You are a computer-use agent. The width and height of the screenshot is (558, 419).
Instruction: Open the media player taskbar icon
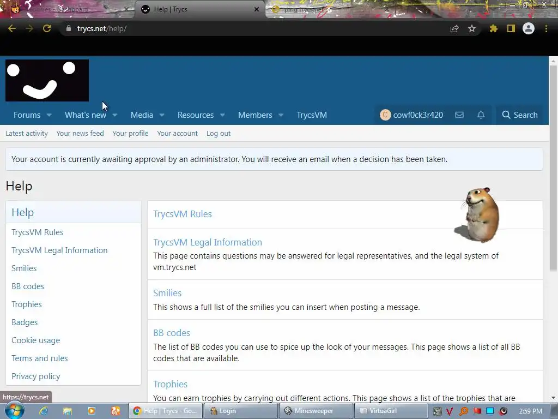coord(92,411)
